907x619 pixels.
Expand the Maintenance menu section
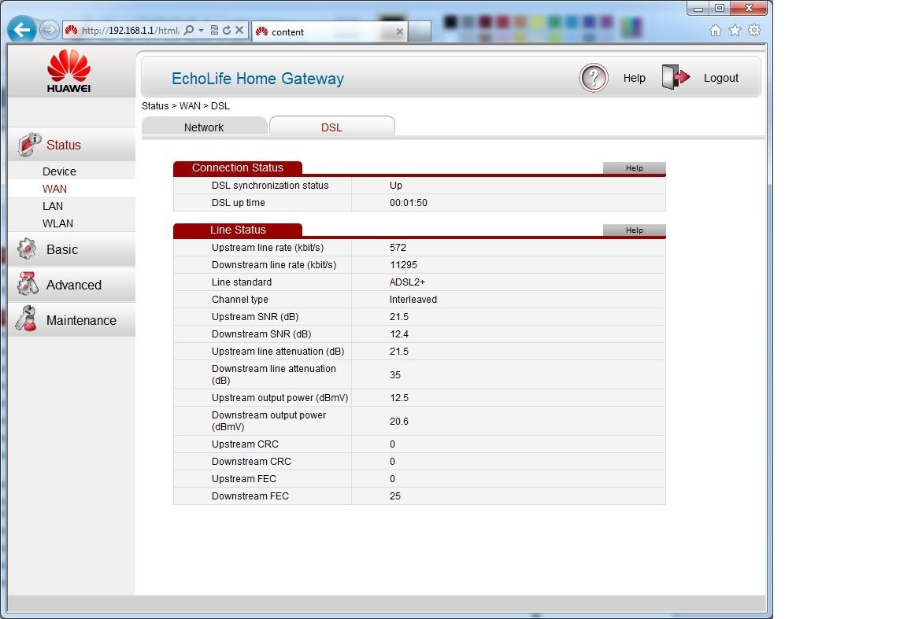coord(81,320)
